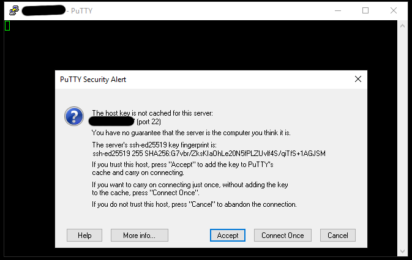
Task: Close the PuTTY Security Alert dialog with its X
Action: point(358,79)
